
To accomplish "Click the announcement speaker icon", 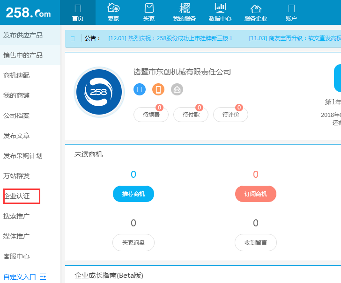I will [73, 39].
